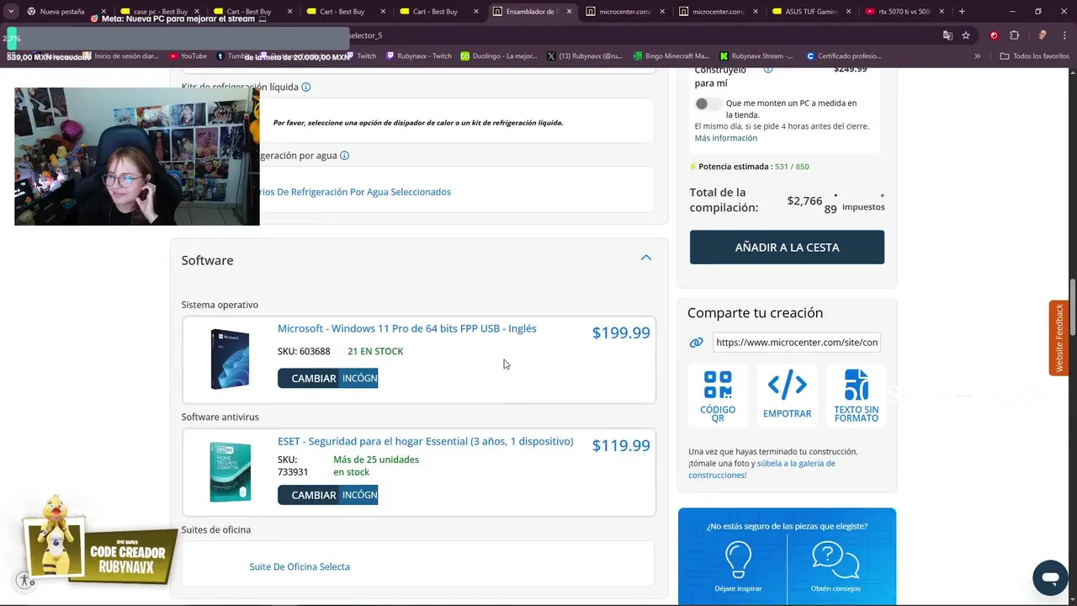The height and width of the screenshot is (606, 1077).
Task: Open the Website Feedback side tab
Action: [x=1059, y=338]
